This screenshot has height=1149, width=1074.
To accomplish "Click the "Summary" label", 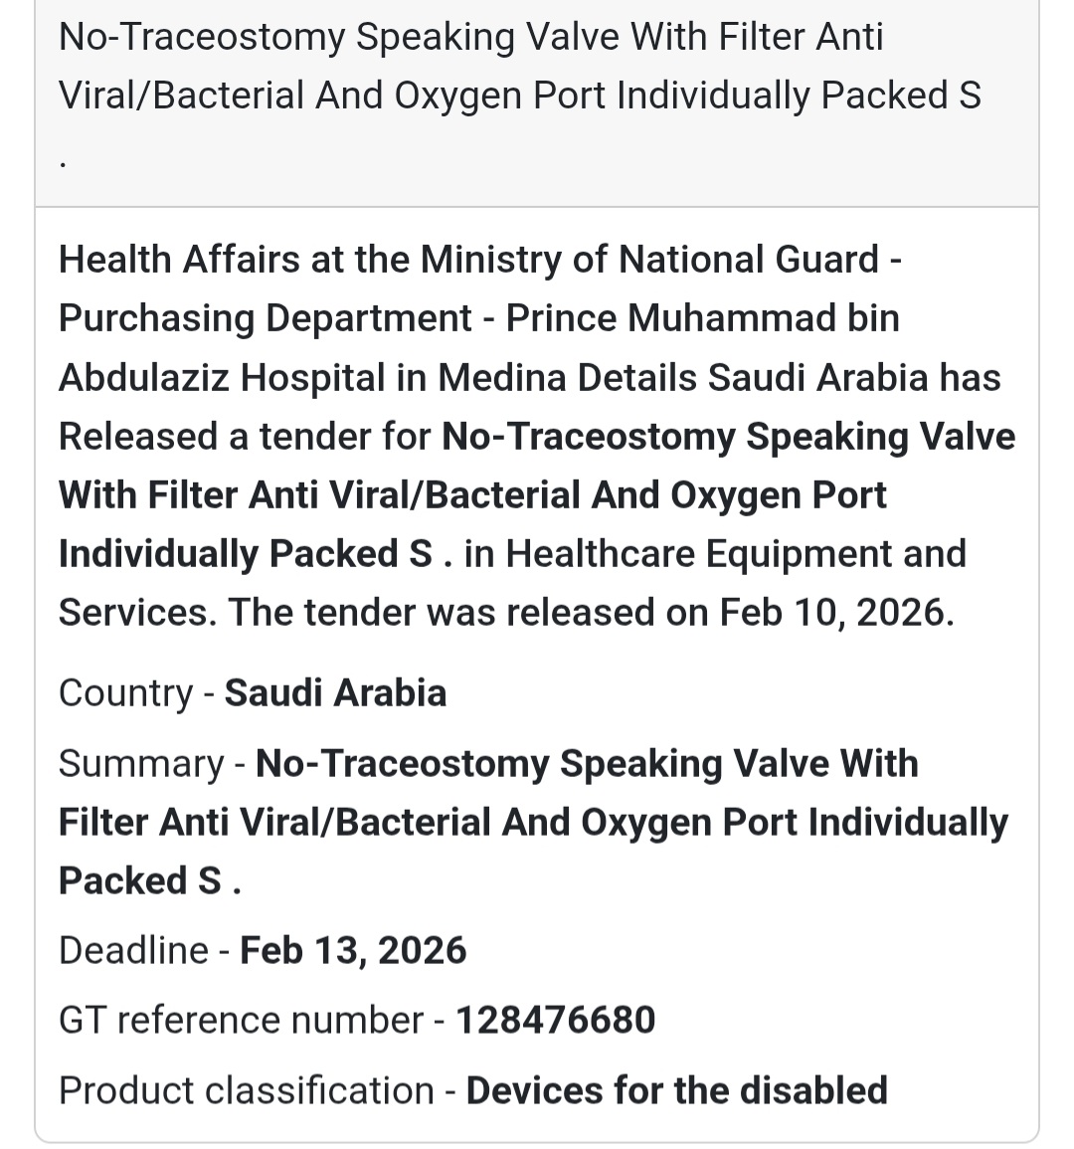I will (141, 764).
